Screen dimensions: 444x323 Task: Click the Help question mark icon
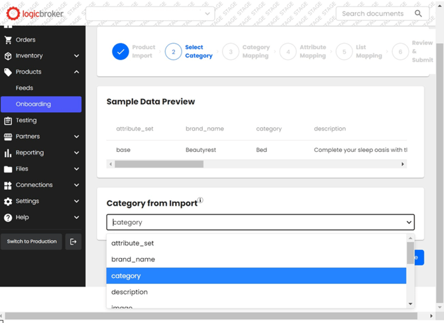(8, 218)
